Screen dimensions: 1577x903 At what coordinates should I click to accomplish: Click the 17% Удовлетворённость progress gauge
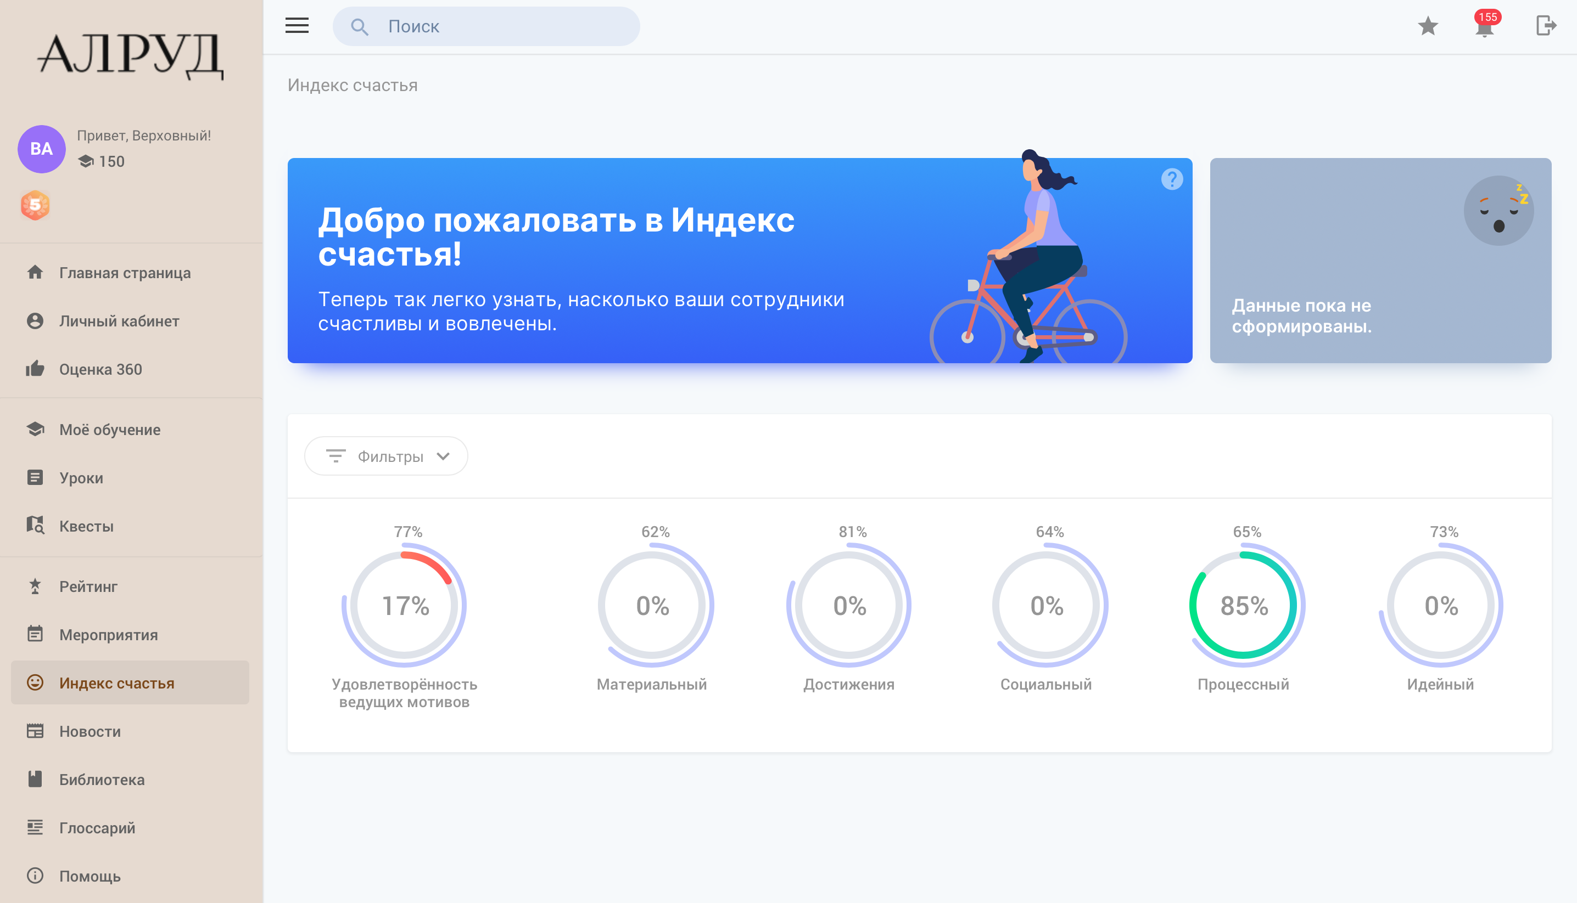[x=405, y=605]
